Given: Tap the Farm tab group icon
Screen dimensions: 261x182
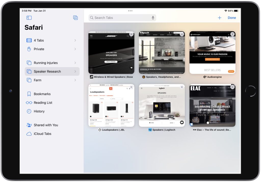Looking at the screenshot, I should (29, 80).
